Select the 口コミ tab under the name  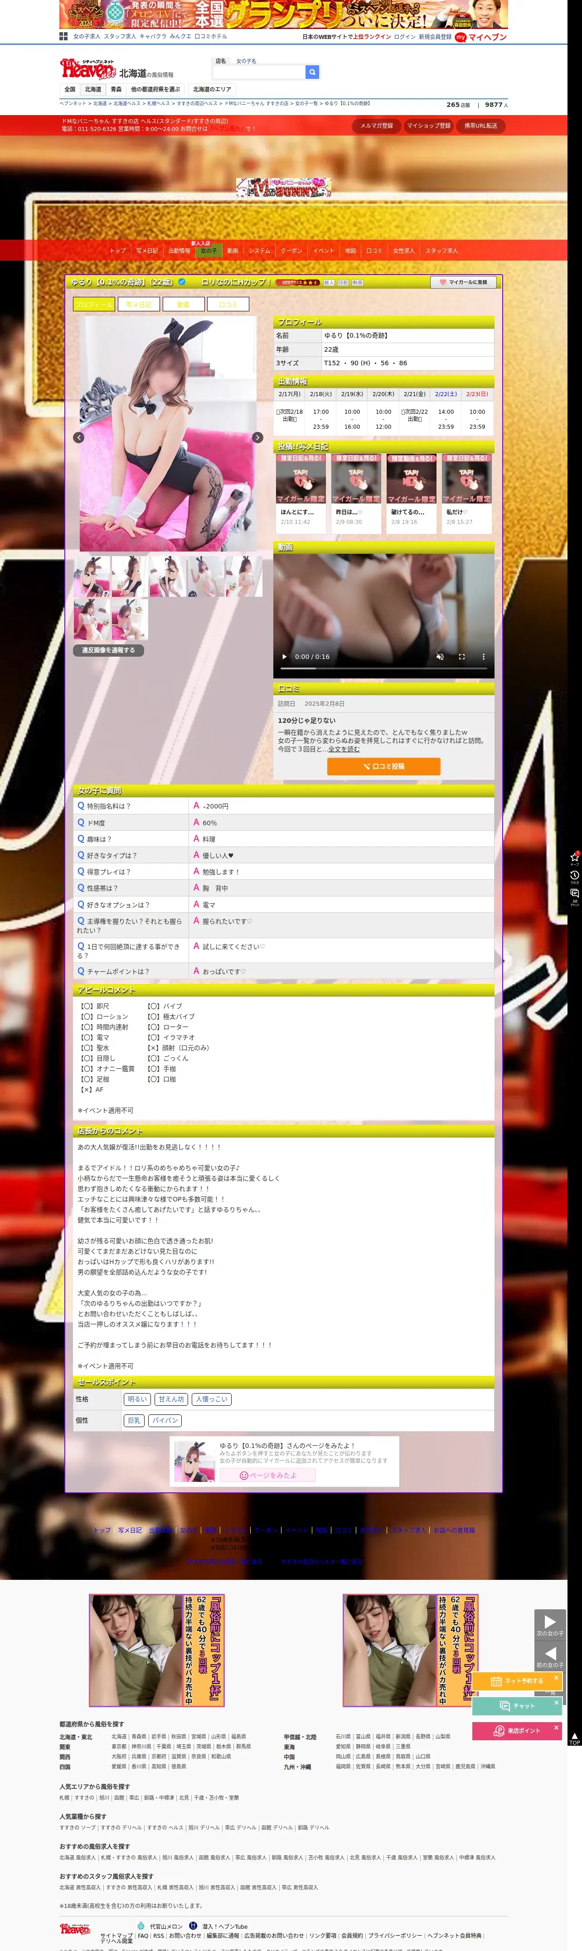[x=228, y=305]
